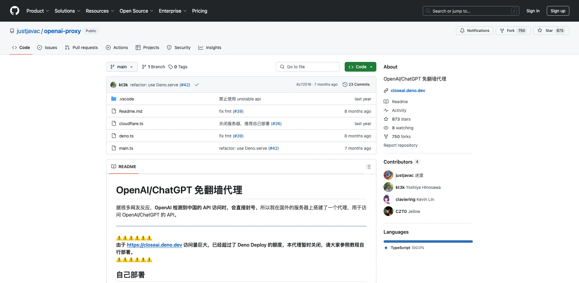Expand the Enterprise menu
Image resolution: width=579 pixels, height=283 pixels.
coord(172,11)
